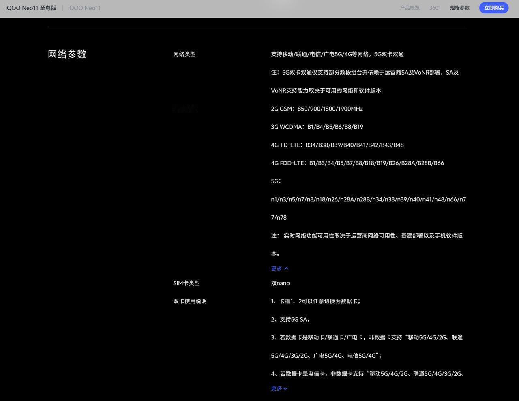Click the note '实时网络功能可用性取决于'

pos(367,236)
